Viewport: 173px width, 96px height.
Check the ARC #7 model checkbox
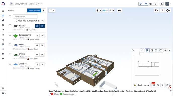pos(10,25)
